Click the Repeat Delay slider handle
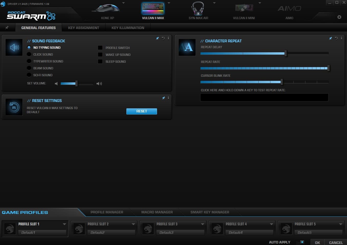This screenshot has height=245, width=347. [286, 53]
